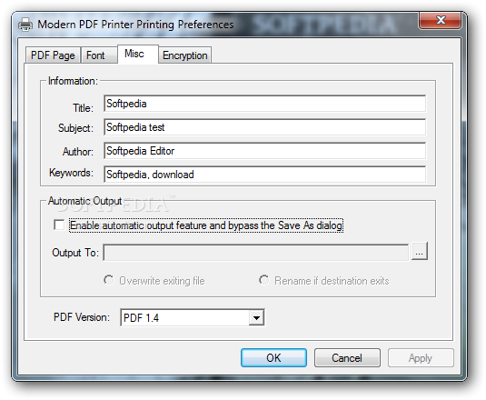
Task: Click the Apply button
Action: pos(421,358)
